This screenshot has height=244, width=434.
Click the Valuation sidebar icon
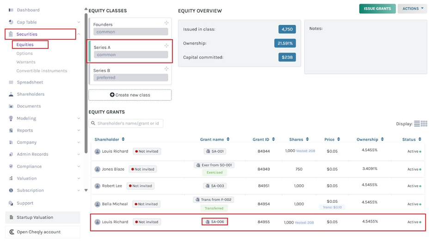[11, 178]
